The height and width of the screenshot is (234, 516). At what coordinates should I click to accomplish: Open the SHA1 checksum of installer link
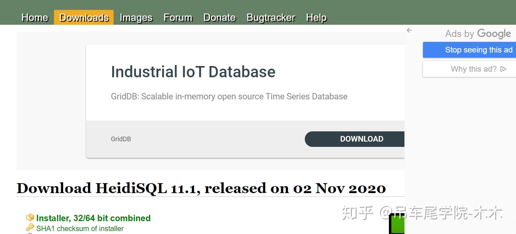click(x=80, y=228)
